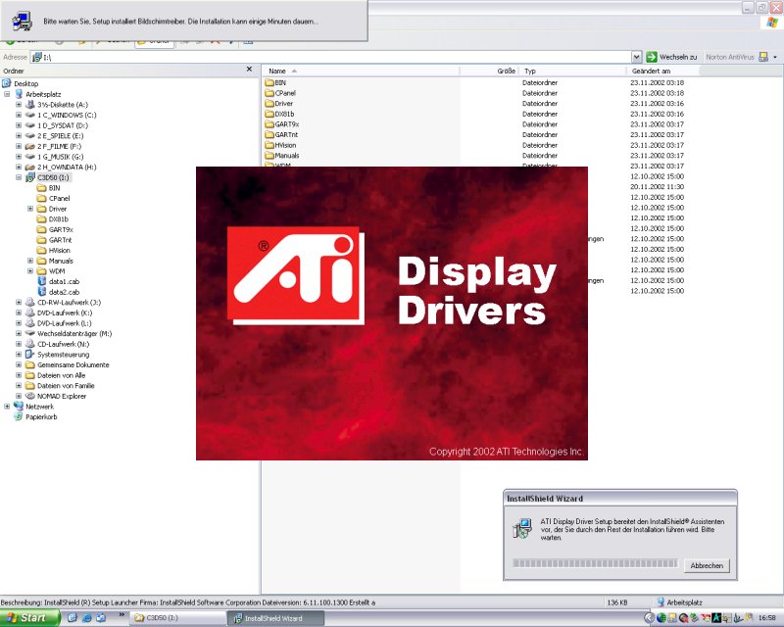
Task: Select DX81b folder in the folder tree
Action: (x=53, y=219)
